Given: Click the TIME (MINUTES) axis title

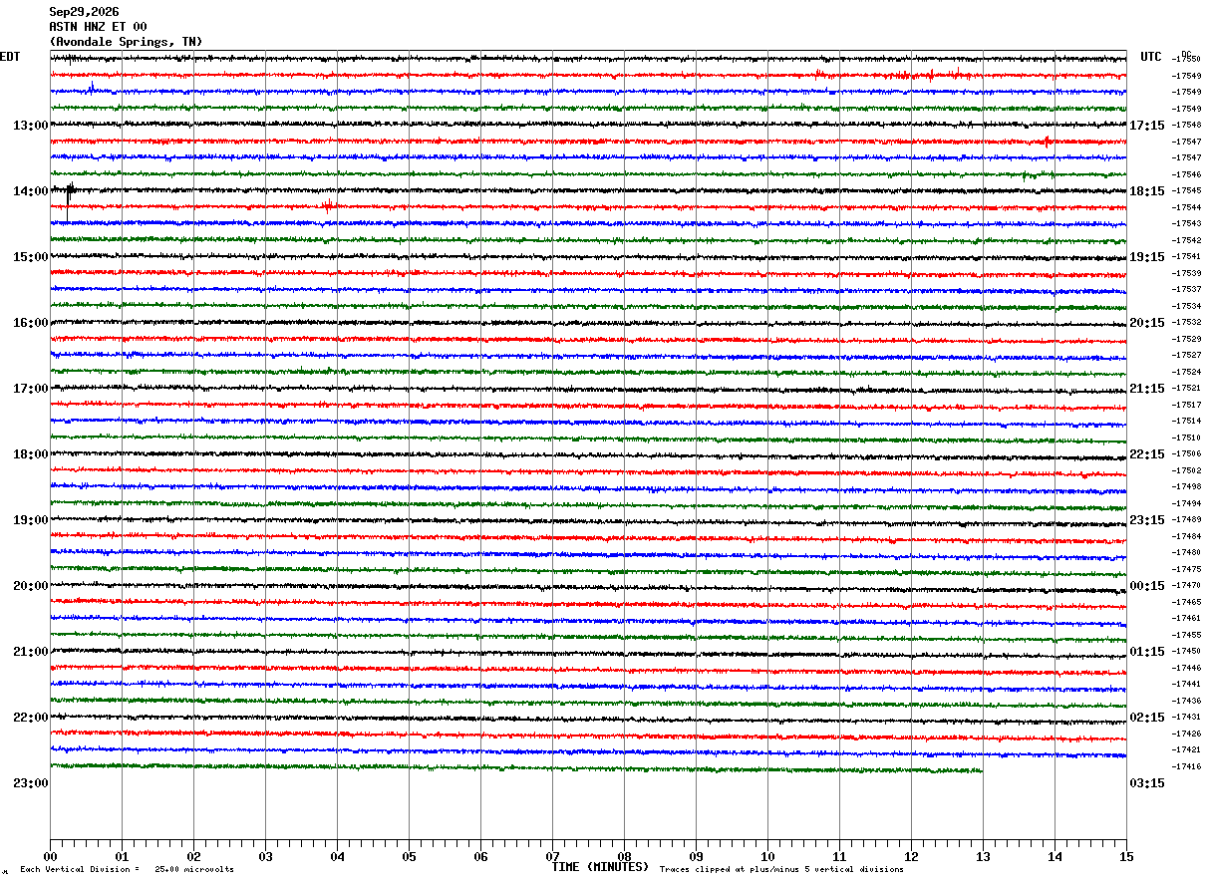Looking at the screenshot, I should pos(600,867).
